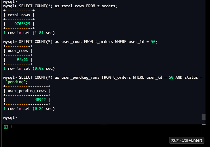Click the 'user_pending_rows' column header
Image resolution: width=210 pixels, height=147 pixels.
27,91
